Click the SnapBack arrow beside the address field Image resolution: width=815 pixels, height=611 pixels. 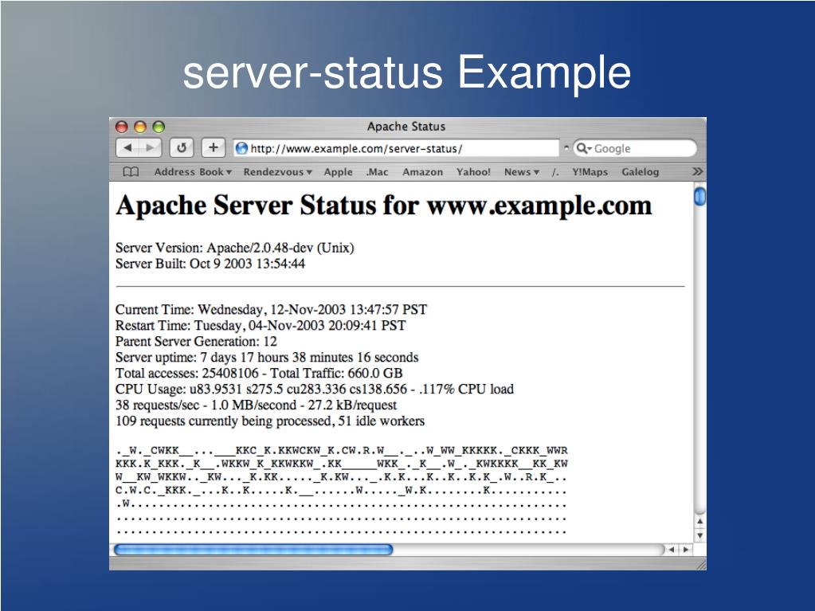(566, 148)
